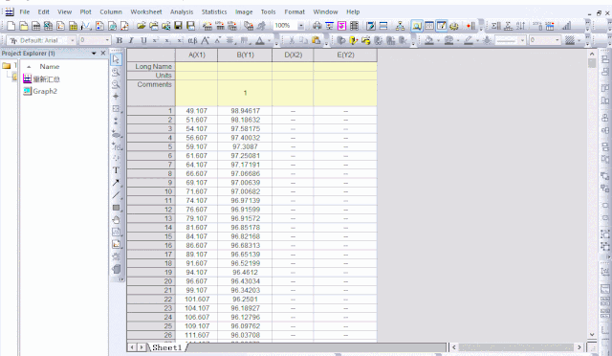
Task: Toggle Subscript formatting
Action: tap(167, 40)
